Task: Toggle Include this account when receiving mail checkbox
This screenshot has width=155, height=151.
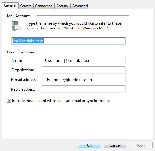Action: click(x=9, y=101)
